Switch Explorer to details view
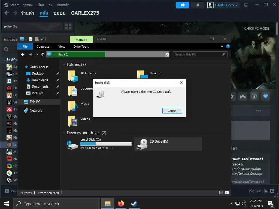 [x=221, y=192]
